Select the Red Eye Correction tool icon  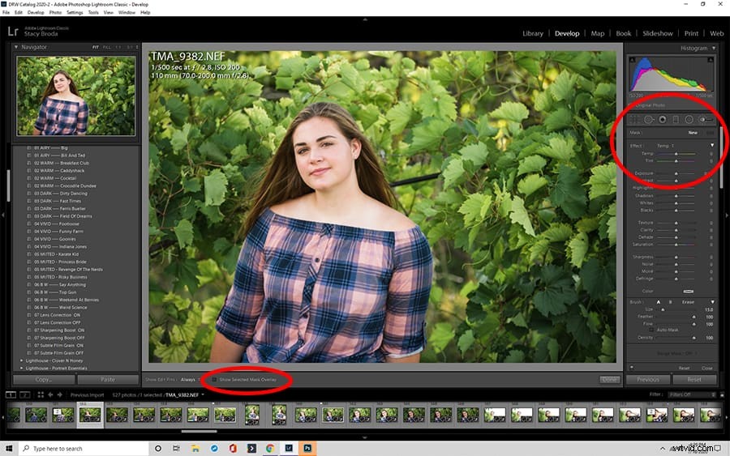point(662,120)
